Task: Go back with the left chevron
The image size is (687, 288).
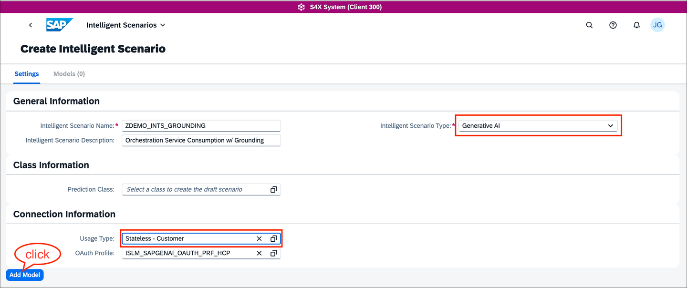Action: pyautogui.click(x=31, y=25)
